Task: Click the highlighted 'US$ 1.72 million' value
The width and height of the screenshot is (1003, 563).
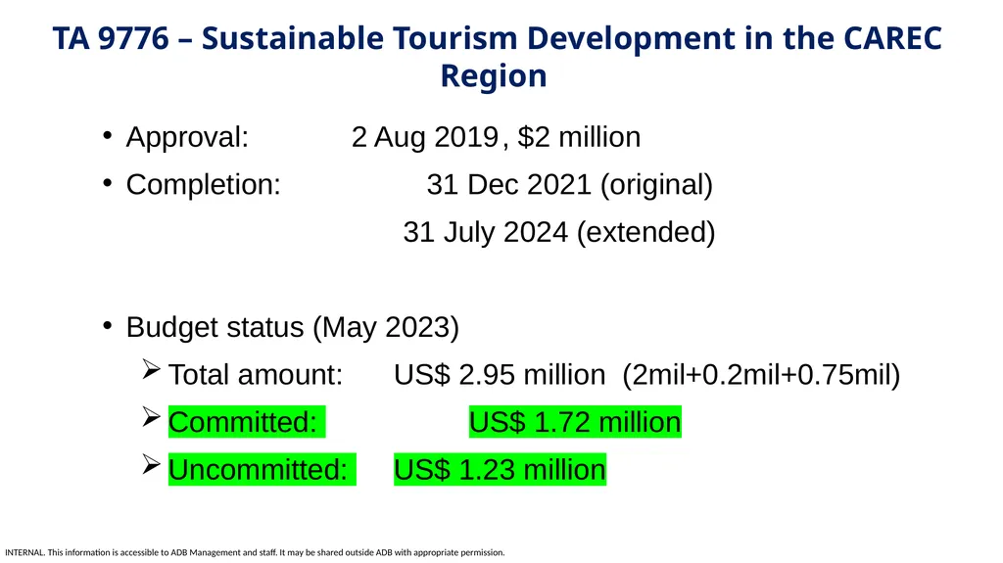Action: pos(575,422)
